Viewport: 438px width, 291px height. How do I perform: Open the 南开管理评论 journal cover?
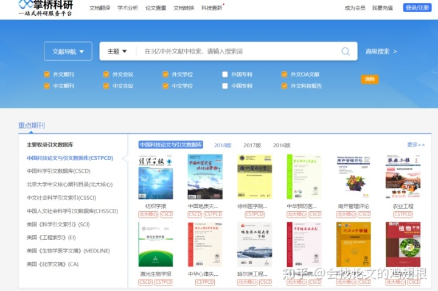(353, 177)
